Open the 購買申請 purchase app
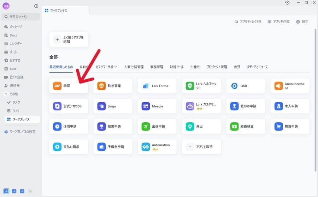 (x=290, y=126)
